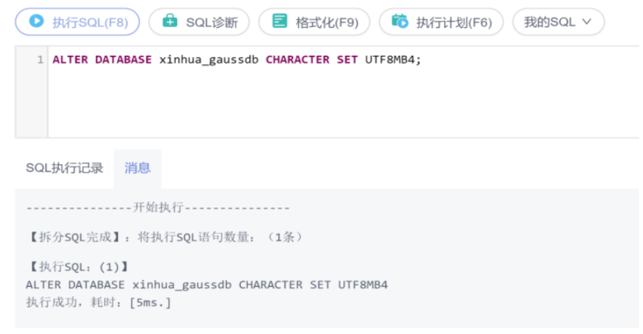Click xinhua_gaussdb in the SQL editor line
This screenshot has height=334, width=643.
click(208, 60)
